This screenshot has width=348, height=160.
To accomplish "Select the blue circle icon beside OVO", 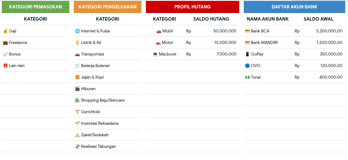I will (x=247, y=66).
